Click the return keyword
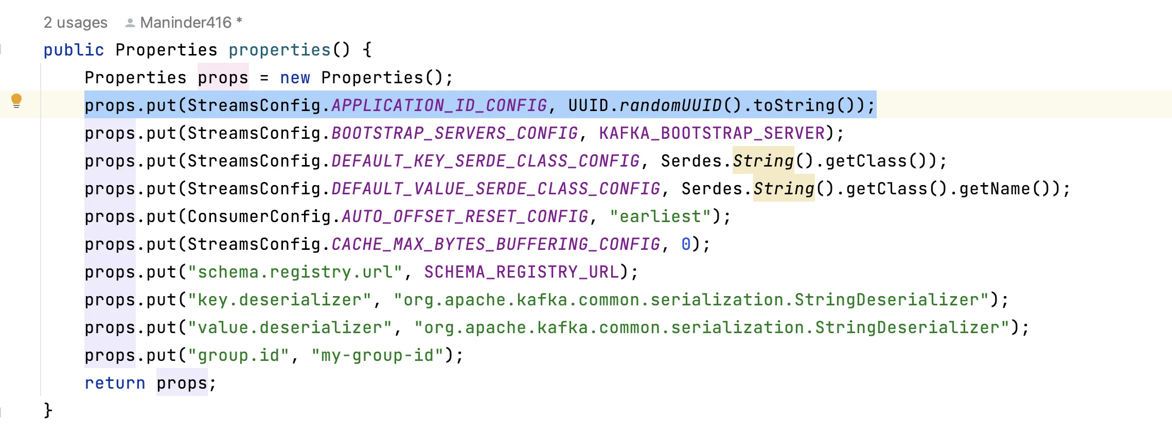This screenshot has width=1172, height=438. coord(115,383)
